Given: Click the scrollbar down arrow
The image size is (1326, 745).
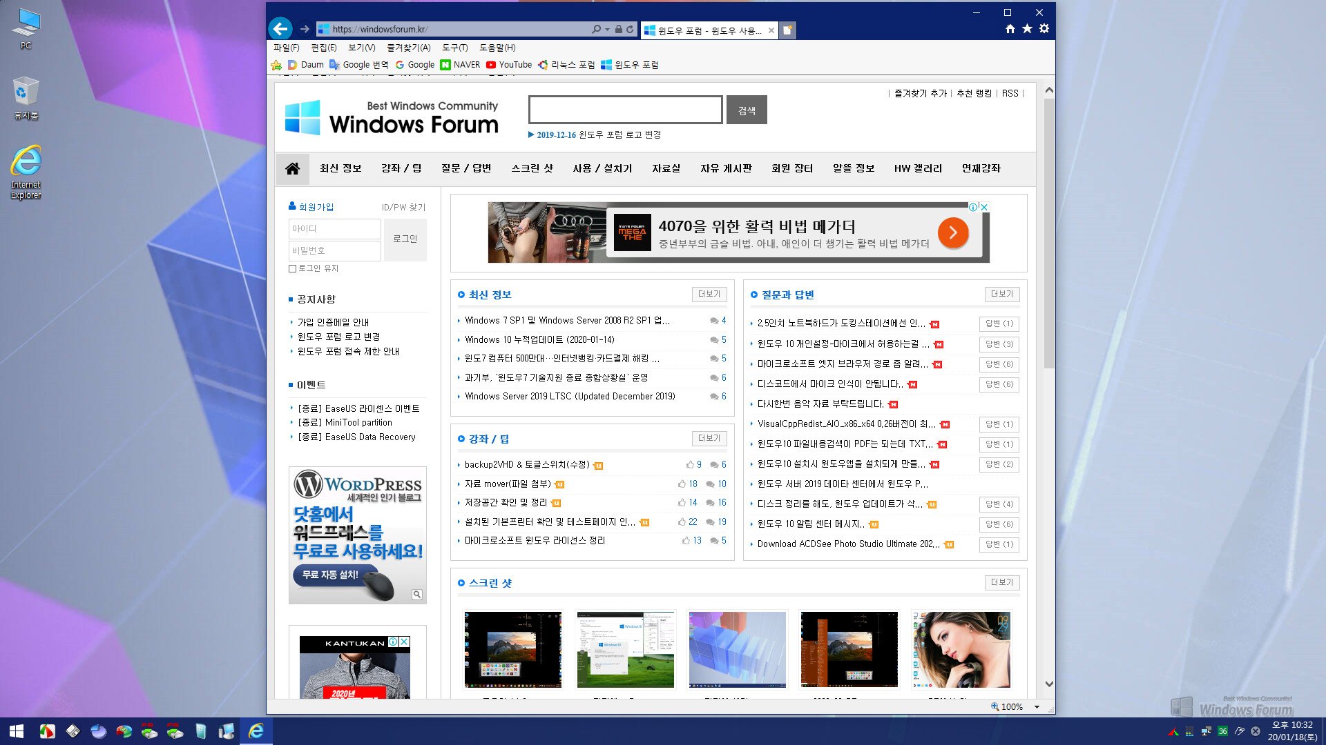Looking at the screenshot, I should coord(1049,684).
